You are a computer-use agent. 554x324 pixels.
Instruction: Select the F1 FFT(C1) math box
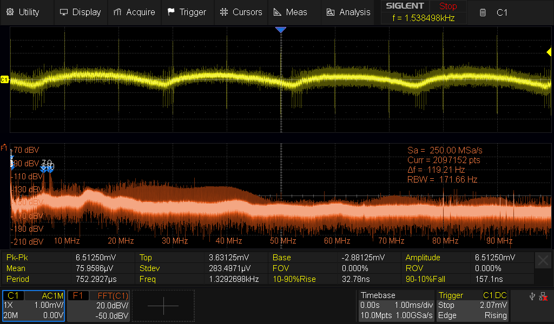click(x=98, y=306)
